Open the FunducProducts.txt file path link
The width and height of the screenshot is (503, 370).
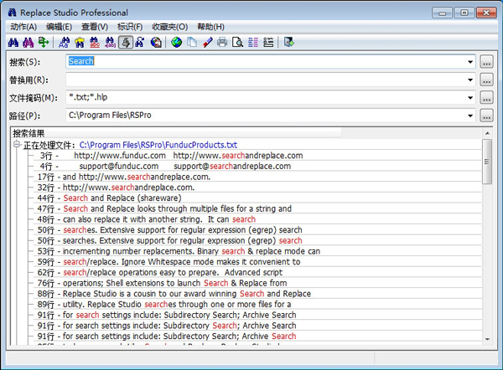158,145
